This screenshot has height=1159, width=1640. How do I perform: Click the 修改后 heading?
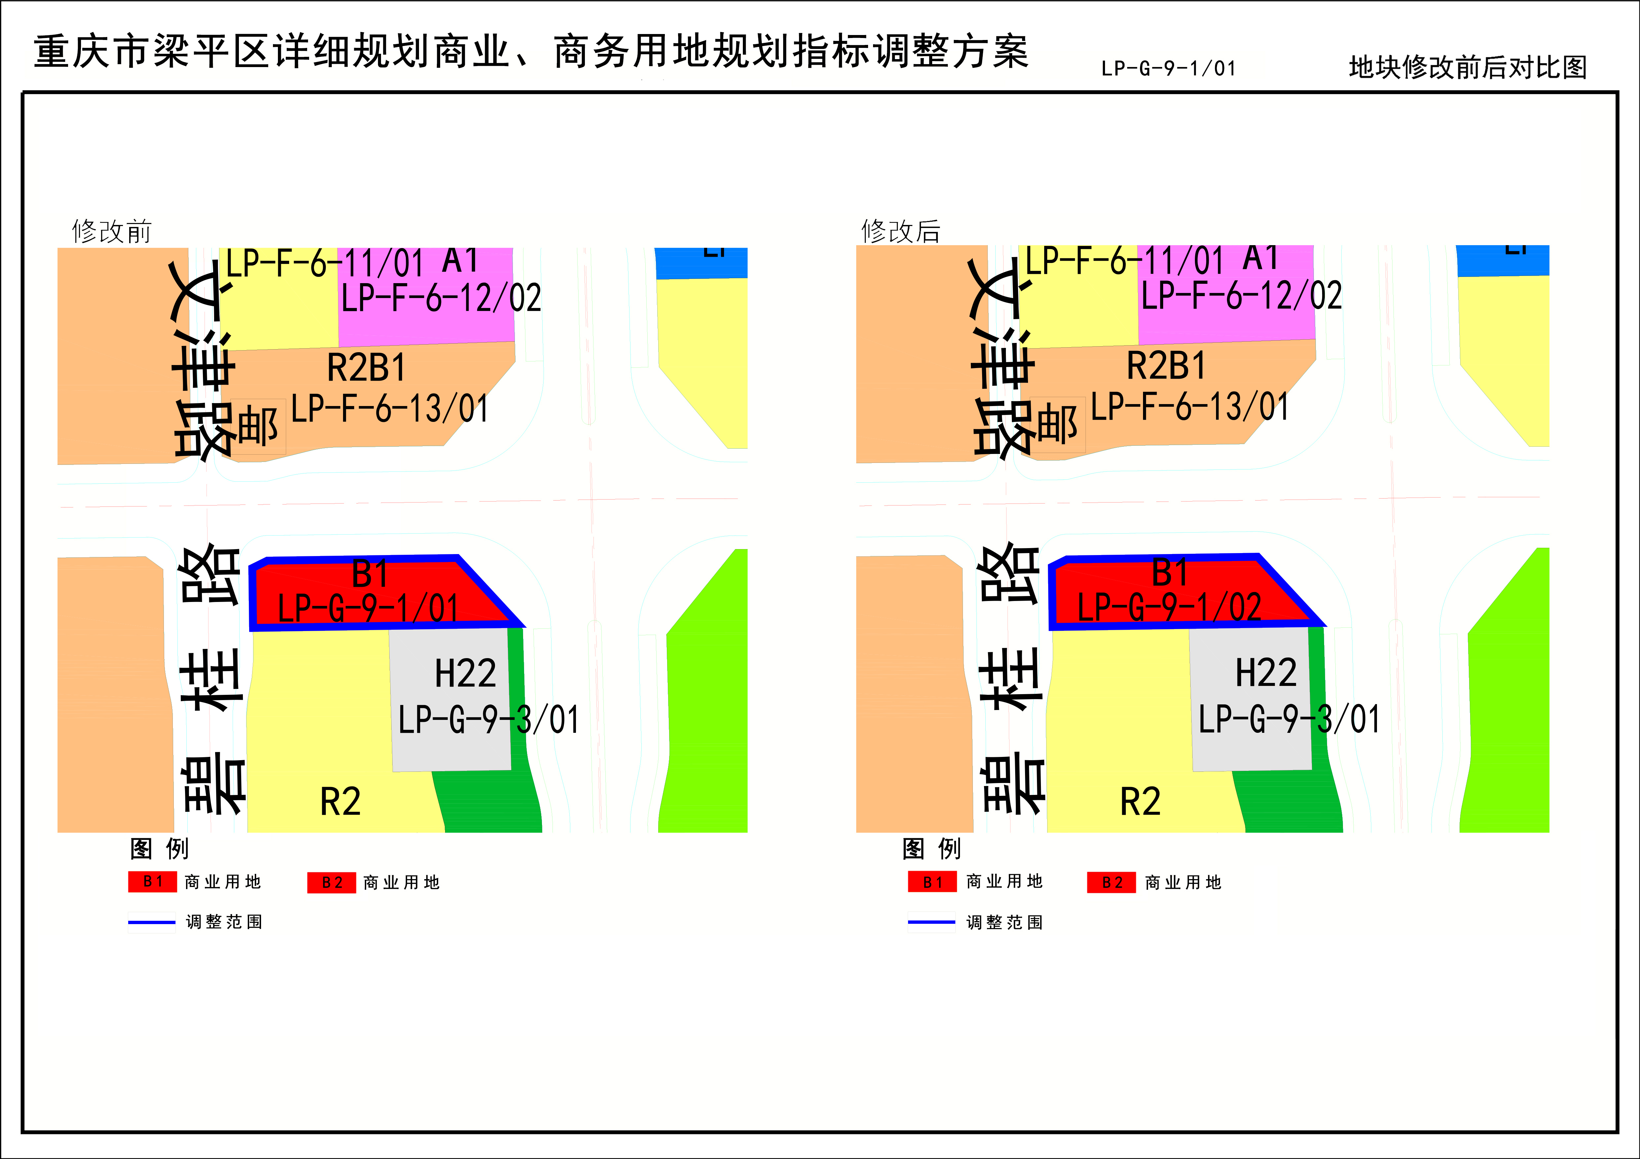coord(901,231)
